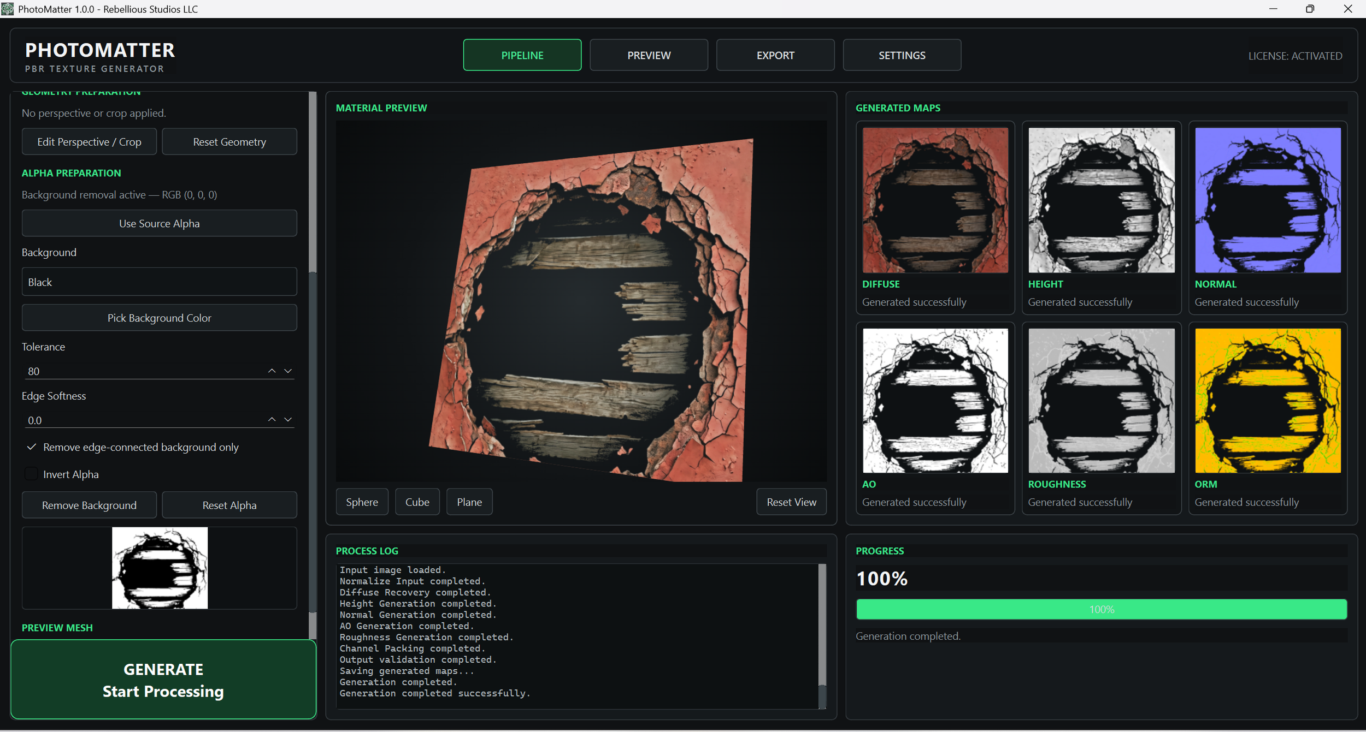Open the AO map thumbnail
The height and width of the screenshot is (732, 1366).
click(x=935, y=401)
